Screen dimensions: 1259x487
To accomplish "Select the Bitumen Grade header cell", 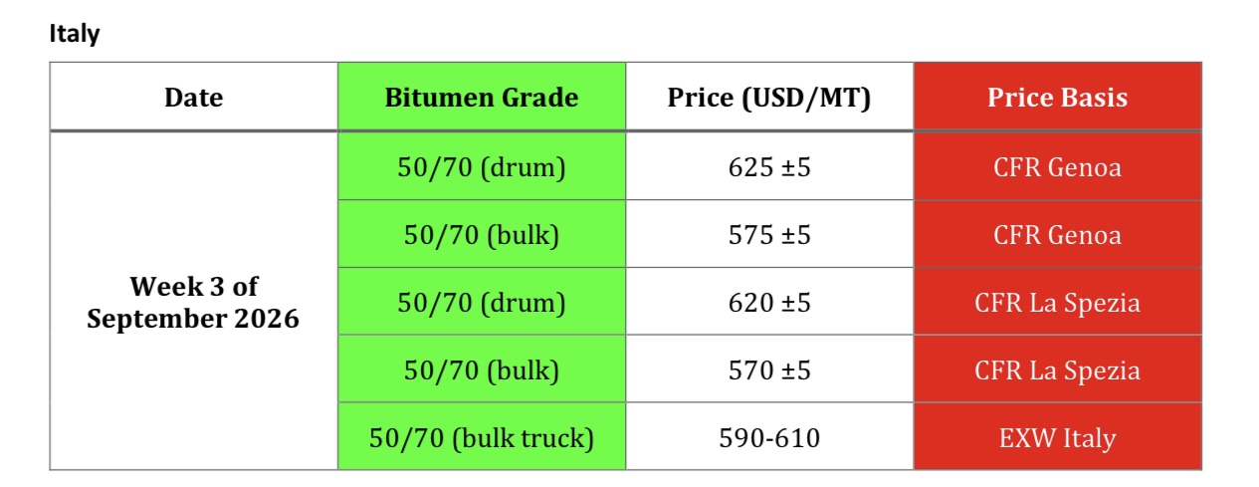I will (x=482, y=97).
